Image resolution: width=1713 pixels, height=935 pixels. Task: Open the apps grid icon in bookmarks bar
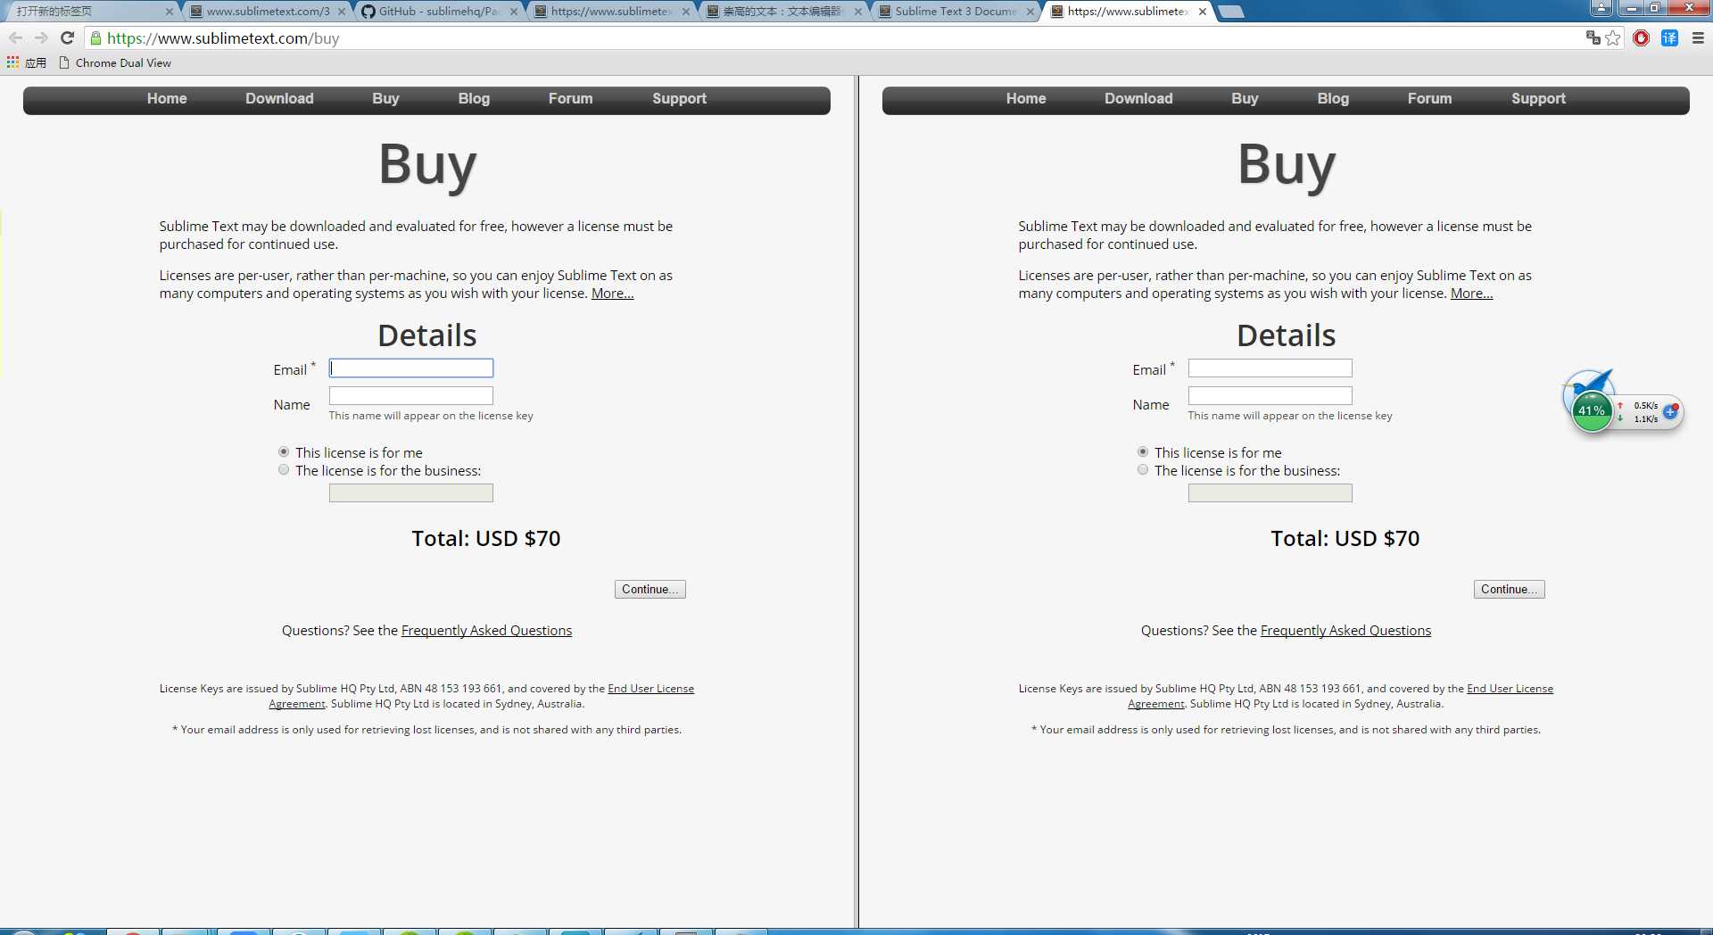coord(12,62)
